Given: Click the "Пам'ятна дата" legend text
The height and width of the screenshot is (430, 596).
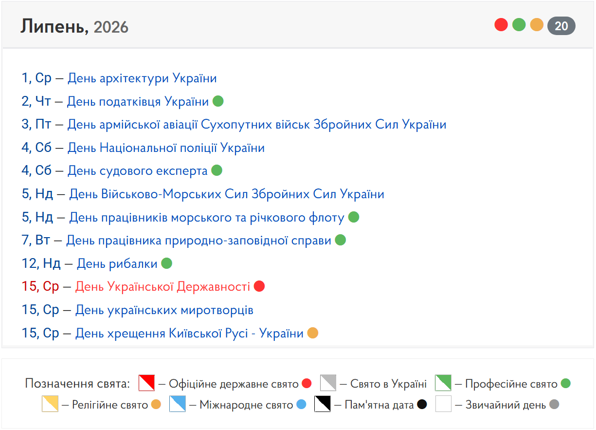Looking at the screenshot, I should [379, 405].
